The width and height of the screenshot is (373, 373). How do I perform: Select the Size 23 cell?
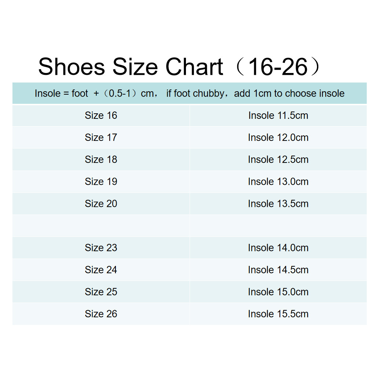[x=101, y=248]
